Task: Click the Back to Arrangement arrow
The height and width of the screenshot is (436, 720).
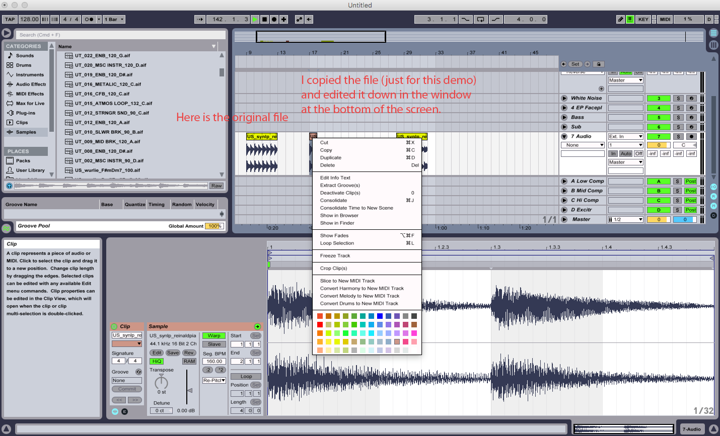Action: pyautogui.click(x=309, y=19)
